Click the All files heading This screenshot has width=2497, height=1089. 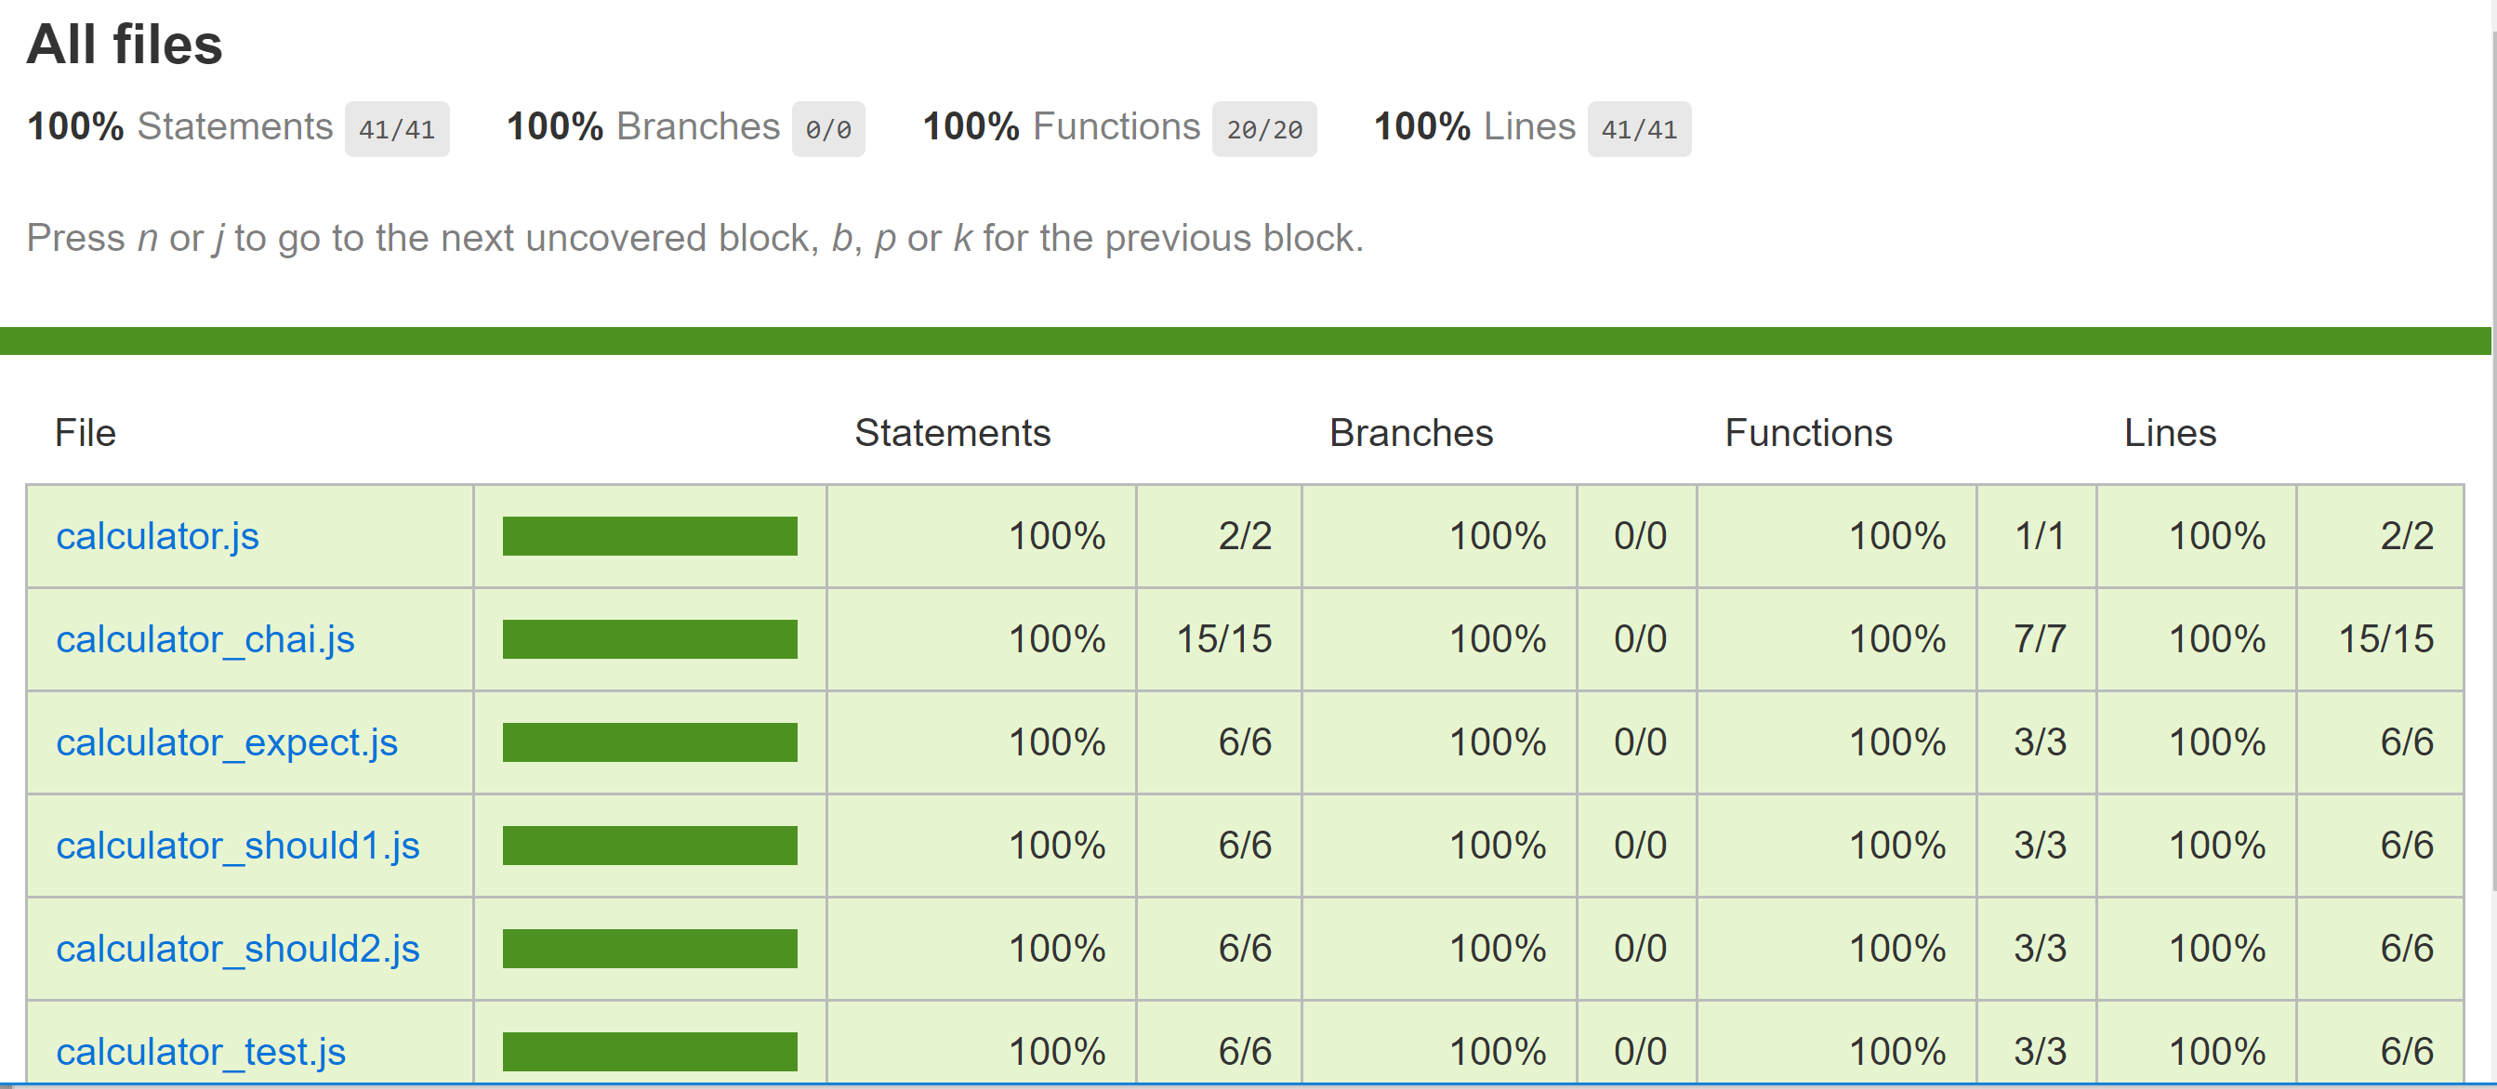pos(124,45)
